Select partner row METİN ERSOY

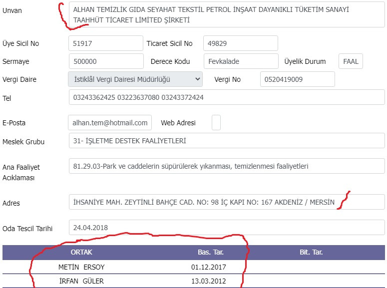pyautogui.click(x=194, y=267)
